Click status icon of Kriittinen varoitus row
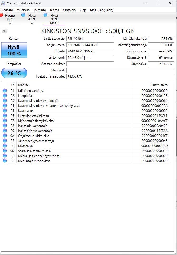 click(5, 91)
